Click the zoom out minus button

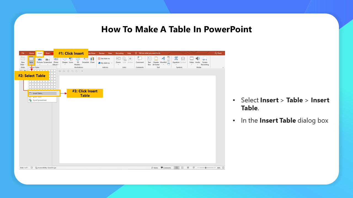(198, 168)
